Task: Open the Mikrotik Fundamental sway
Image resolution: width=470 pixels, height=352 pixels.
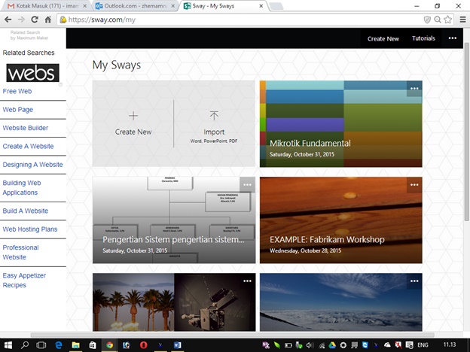Action: pyautogui.click(x=340, y=124)
